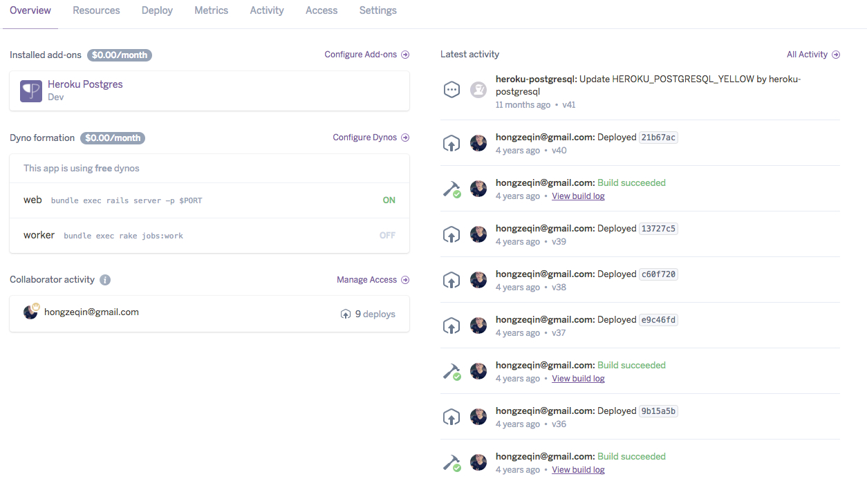Click the hammer build icon above v36
Screen dimensions: 867x481
pos(451,372)
